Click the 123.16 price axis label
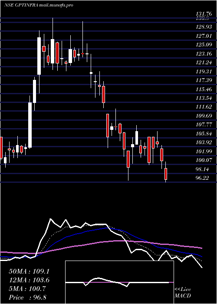The height and width of the screenshot is (304, 217). 205,54
